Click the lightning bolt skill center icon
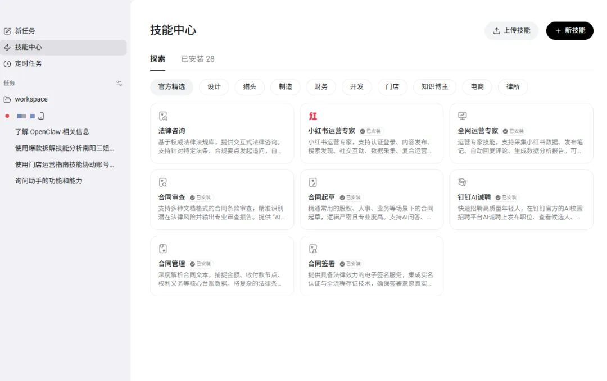This screenshot has width=607, height=381. pos(7,48)
